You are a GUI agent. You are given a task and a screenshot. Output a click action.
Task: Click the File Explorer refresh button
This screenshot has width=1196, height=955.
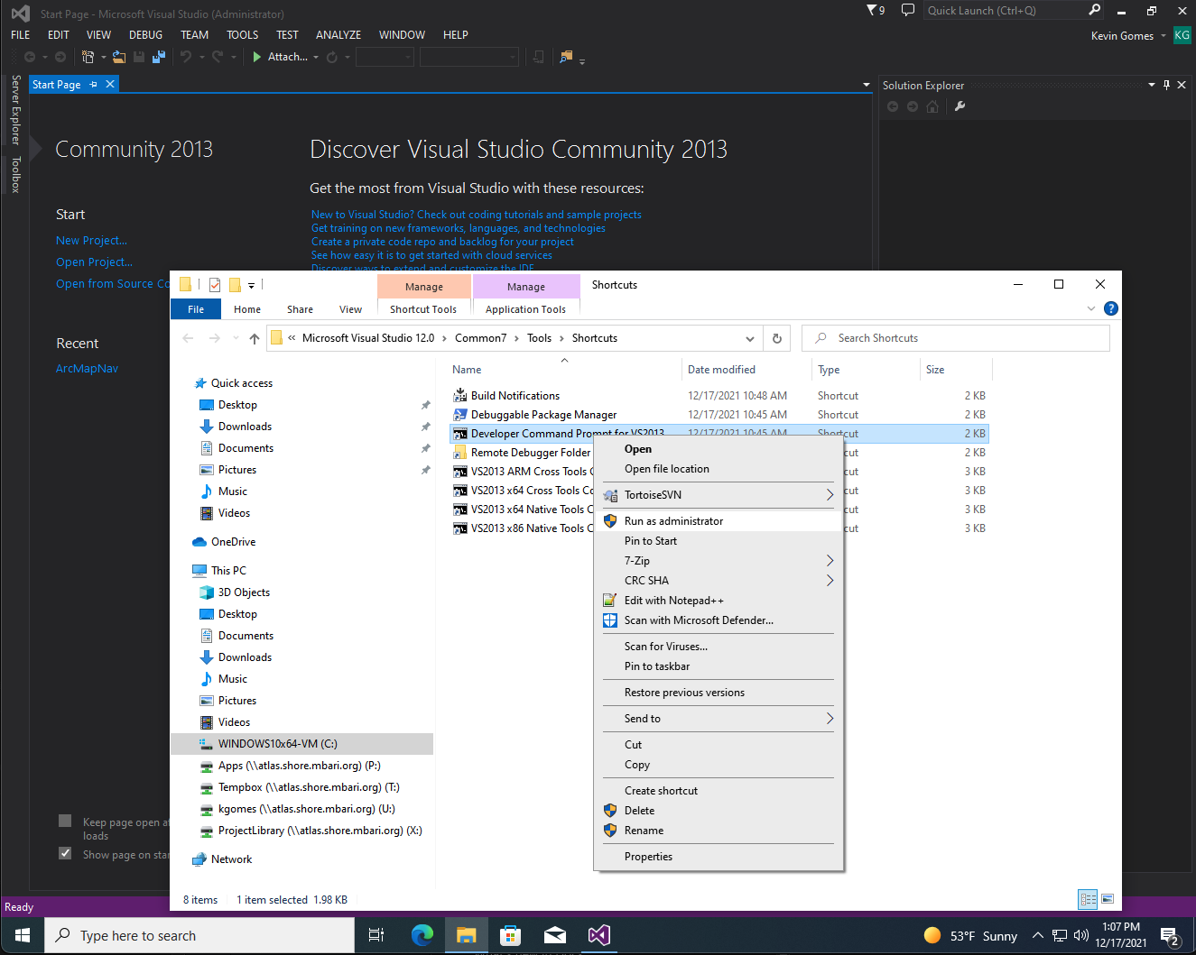click(776, 338)
